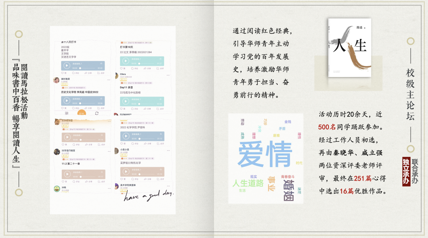Select 生活 in the word cloud
This screenshot has height=238, width=428.
pyautogui.click(x=242, y=190)
